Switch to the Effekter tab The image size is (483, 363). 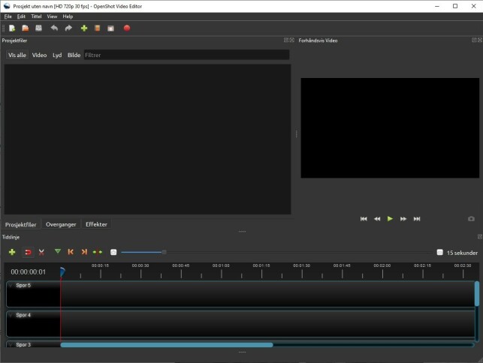[96, 224]
